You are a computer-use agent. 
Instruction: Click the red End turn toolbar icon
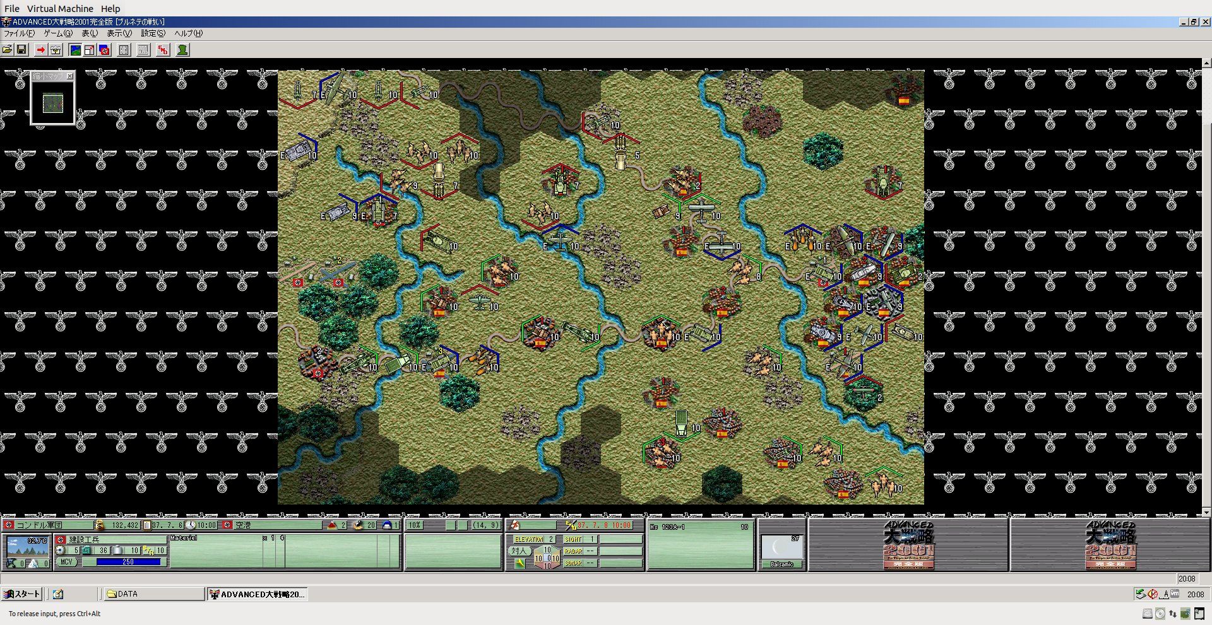[163, 50]
